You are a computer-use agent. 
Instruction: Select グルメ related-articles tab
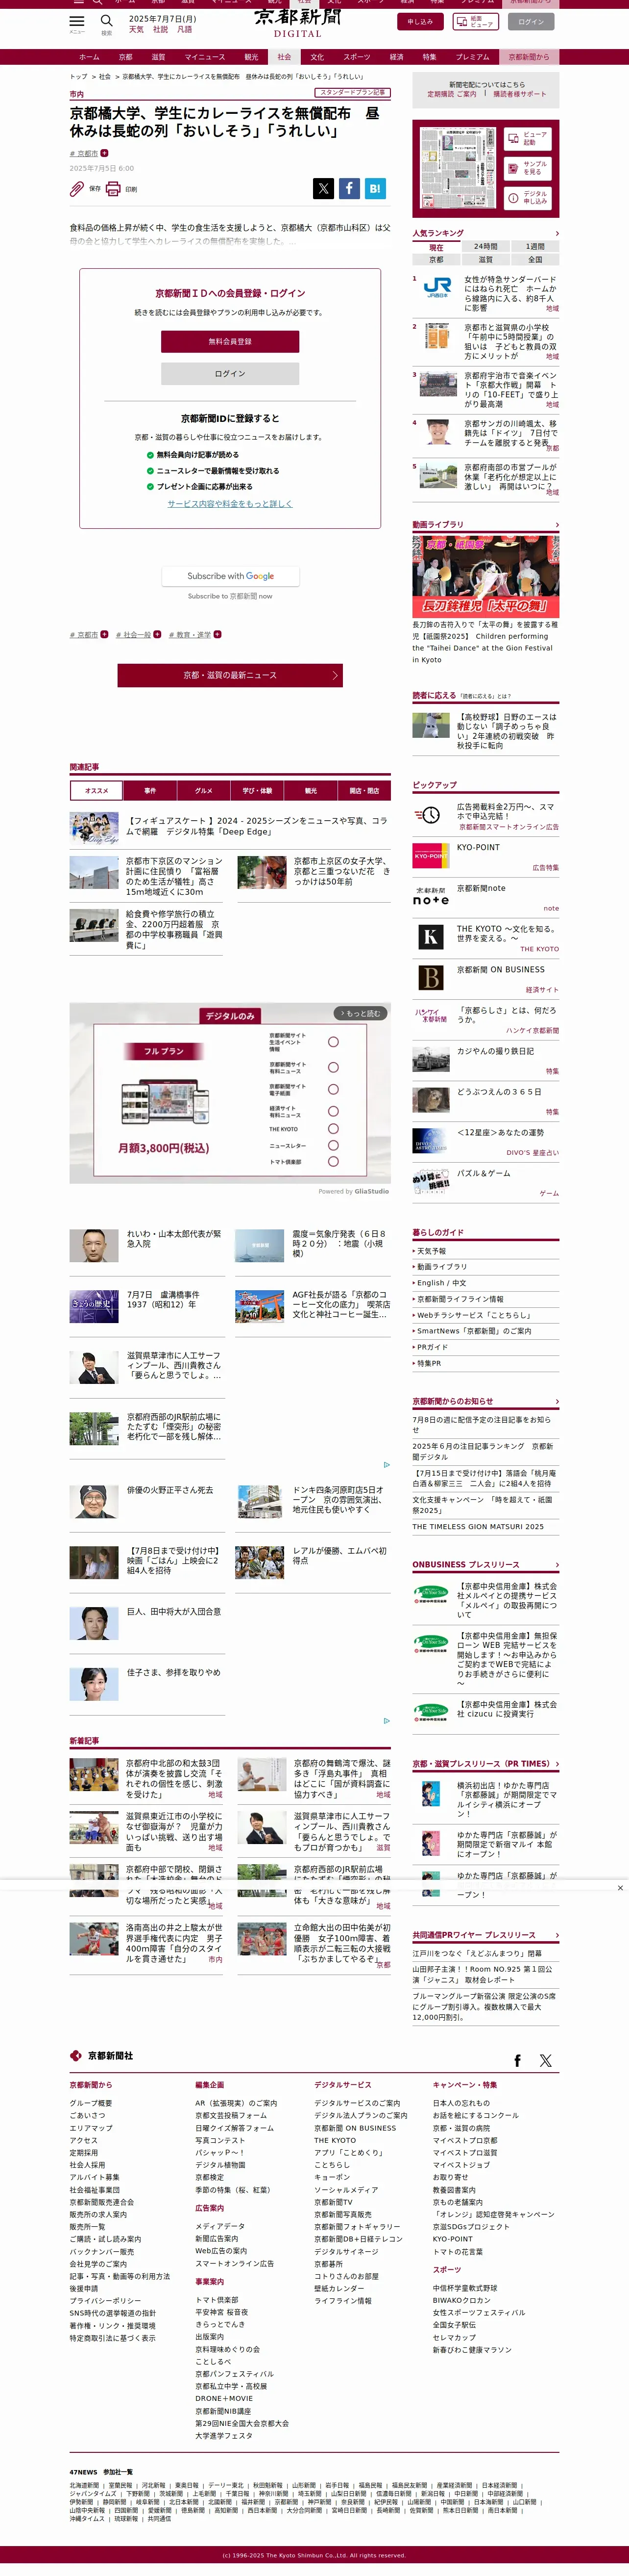pyautogui.click(x=204, y=790)
